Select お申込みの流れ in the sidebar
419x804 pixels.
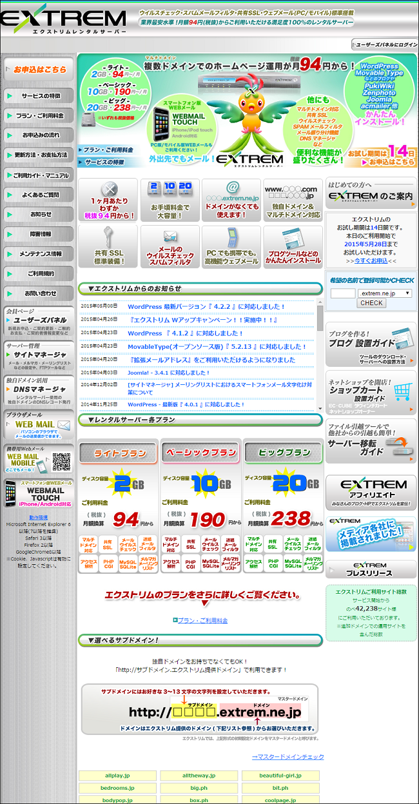[x=39, y=135]
